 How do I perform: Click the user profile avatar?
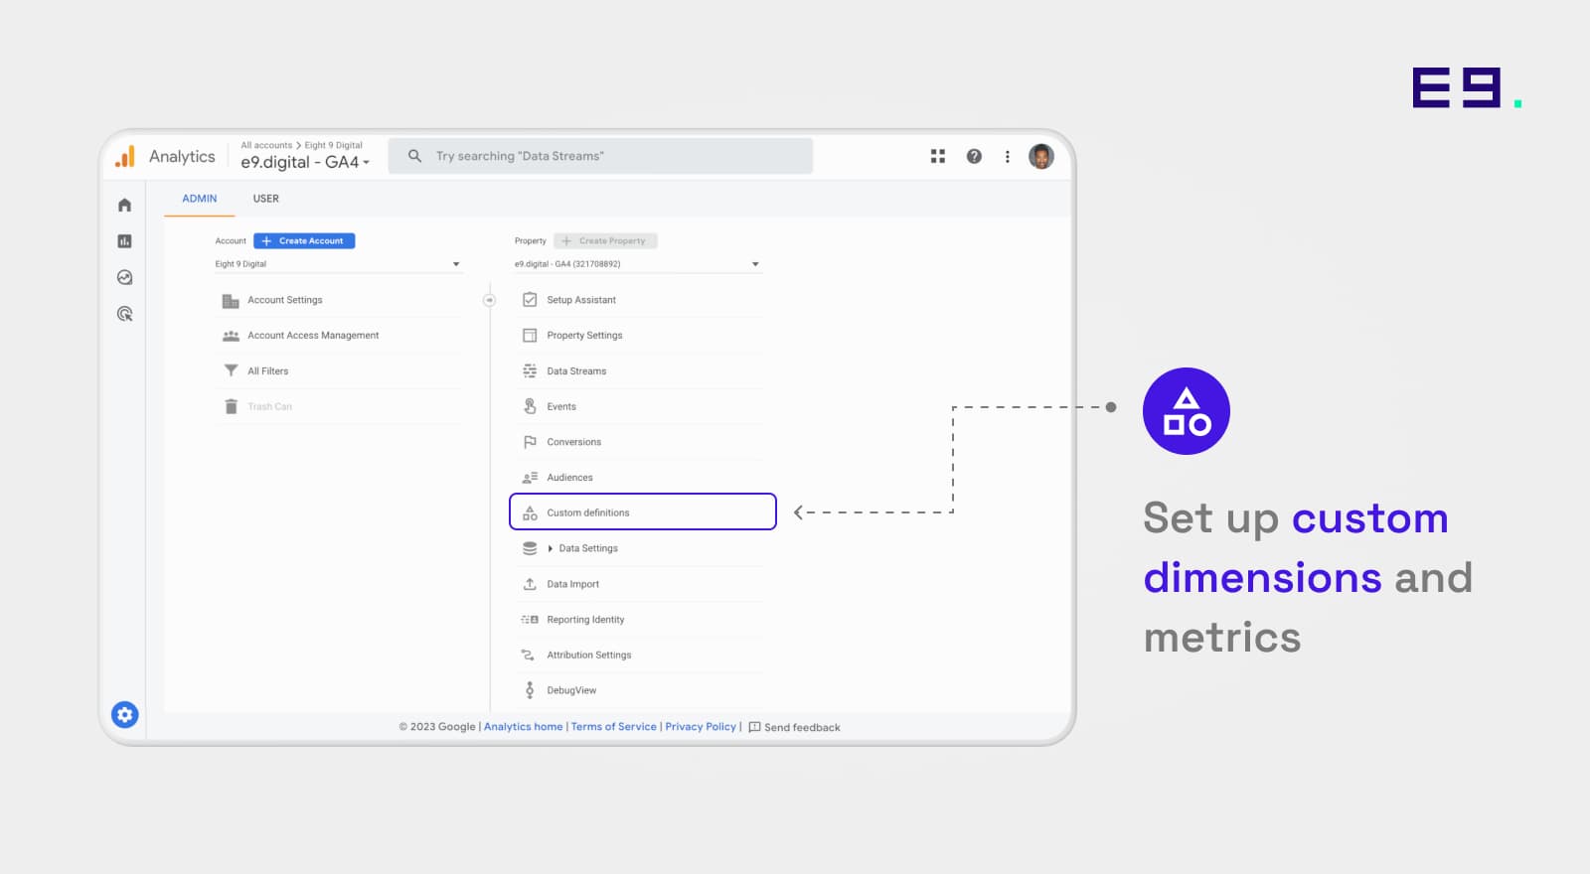click(1041, 156)
